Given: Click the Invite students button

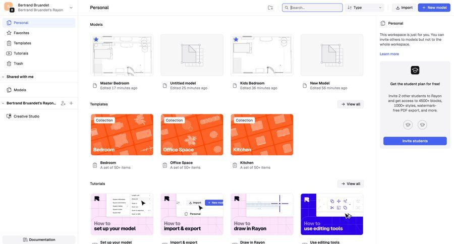Looking at the screenshot, I should tap(415, 141).
